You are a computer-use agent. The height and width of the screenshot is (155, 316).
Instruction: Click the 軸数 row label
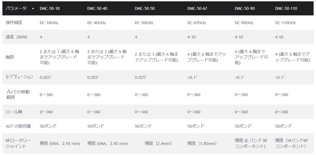(10, 57)
